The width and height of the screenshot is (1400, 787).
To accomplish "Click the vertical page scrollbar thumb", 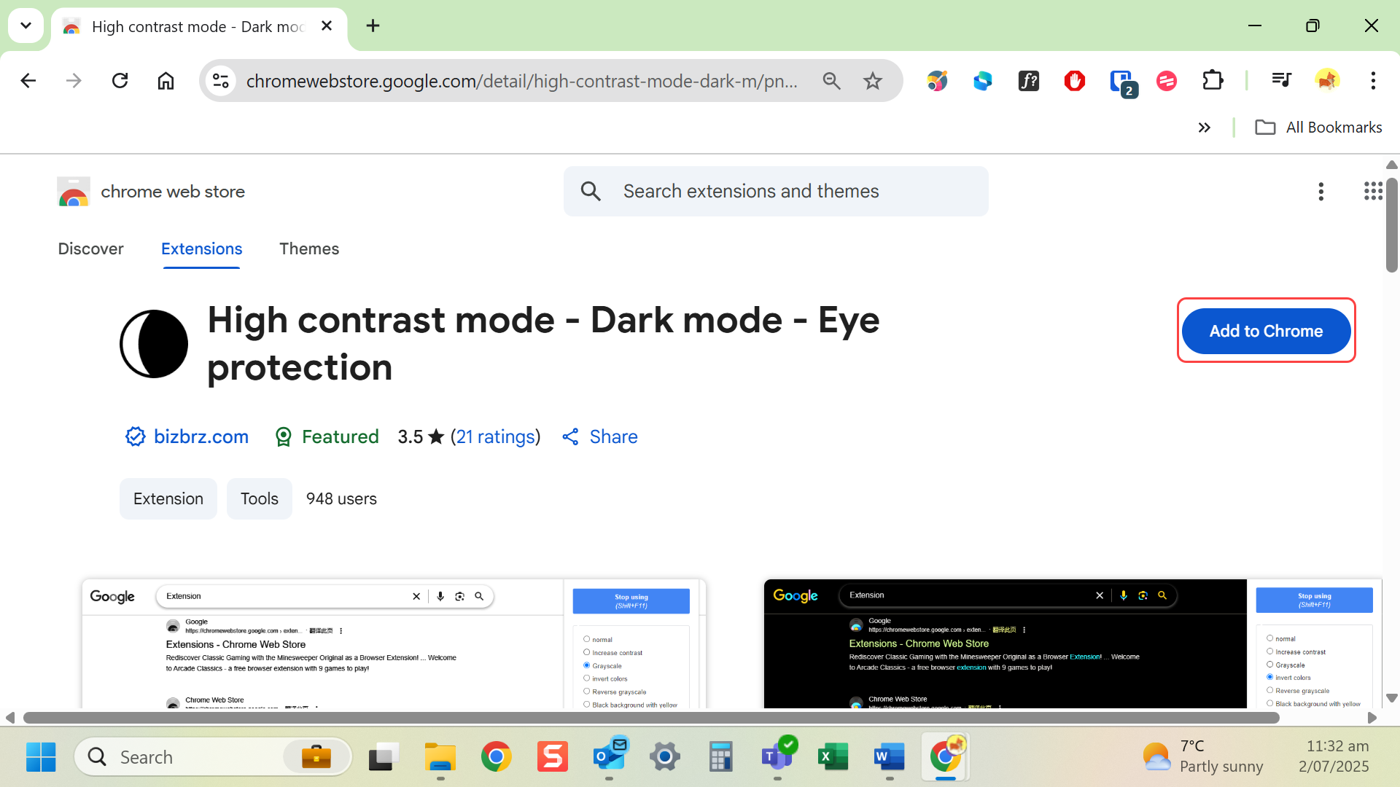I will (1391, 224).
